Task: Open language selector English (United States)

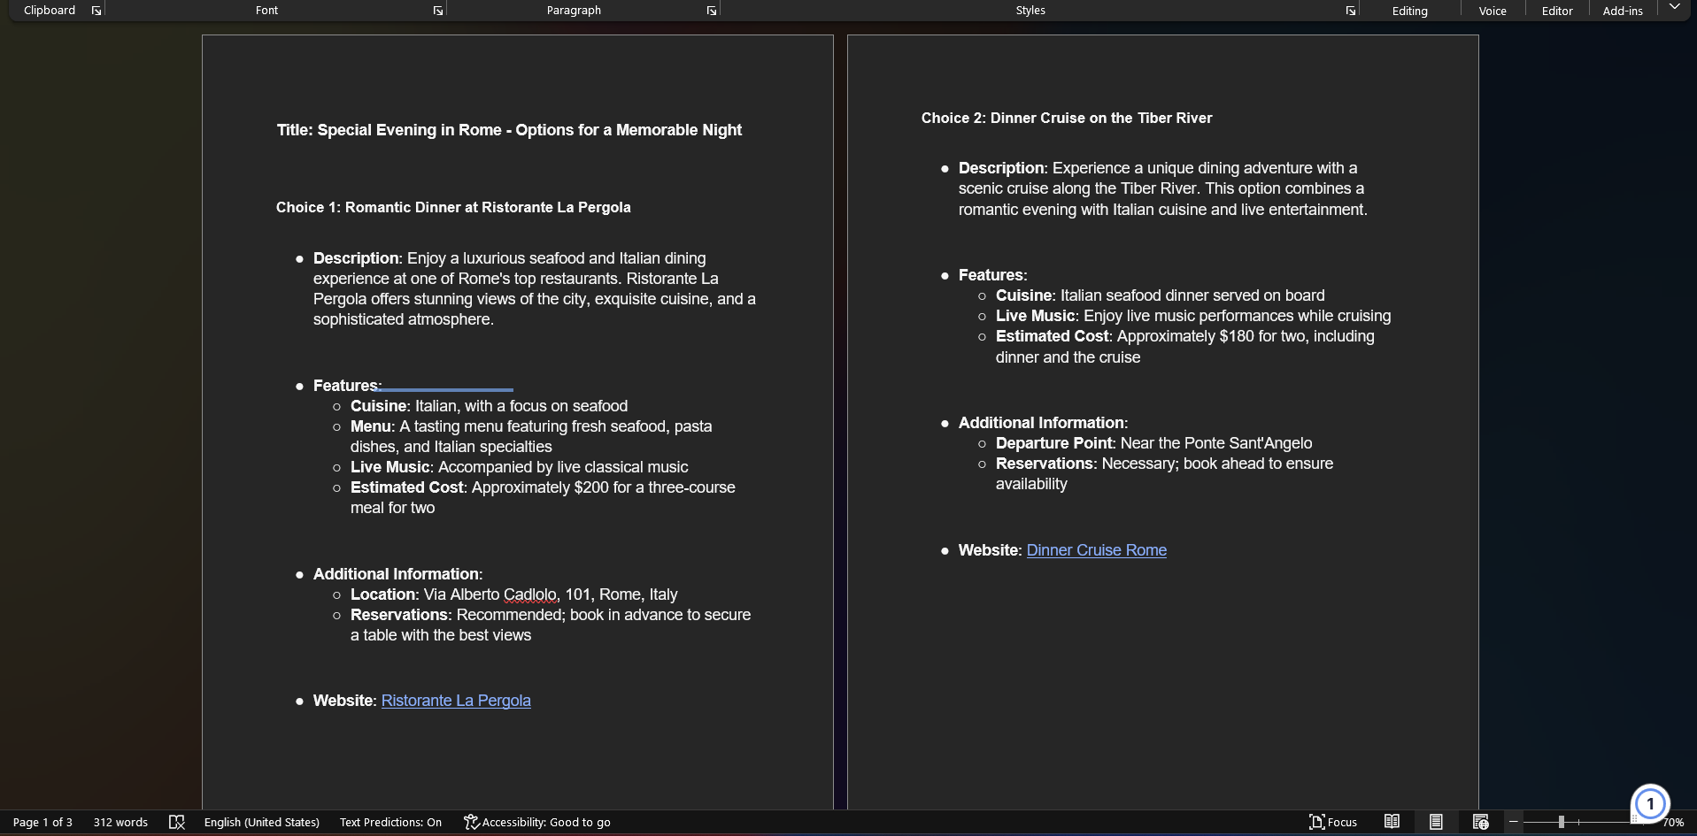Action: pos(261,822)
